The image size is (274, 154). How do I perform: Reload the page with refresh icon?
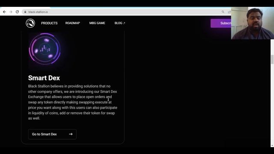click(x=17, y=12)
